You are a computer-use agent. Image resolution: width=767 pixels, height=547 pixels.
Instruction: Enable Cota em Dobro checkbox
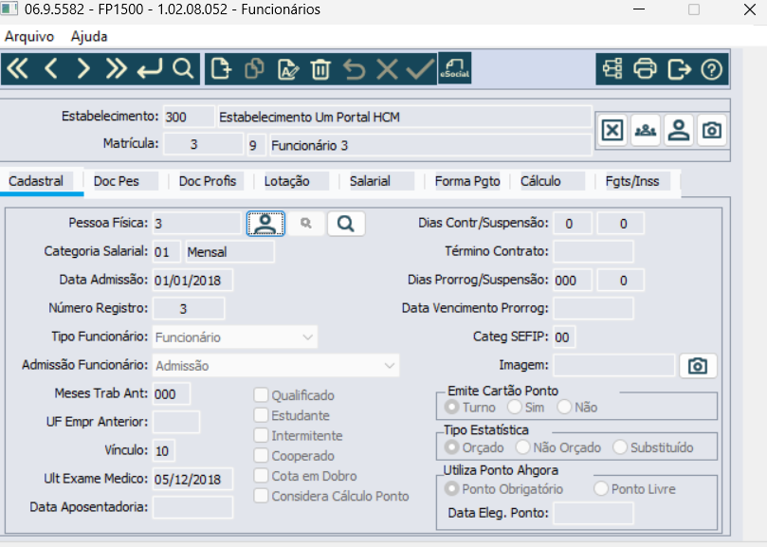262,475
